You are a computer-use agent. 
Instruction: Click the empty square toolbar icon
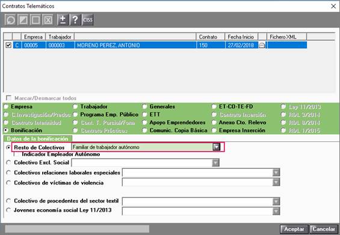tap(36, 20)
